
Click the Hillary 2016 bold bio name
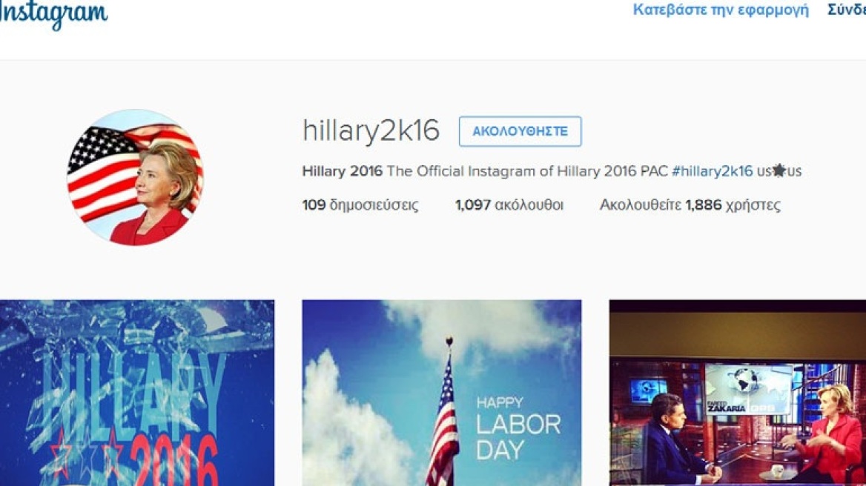pos(342,171)
